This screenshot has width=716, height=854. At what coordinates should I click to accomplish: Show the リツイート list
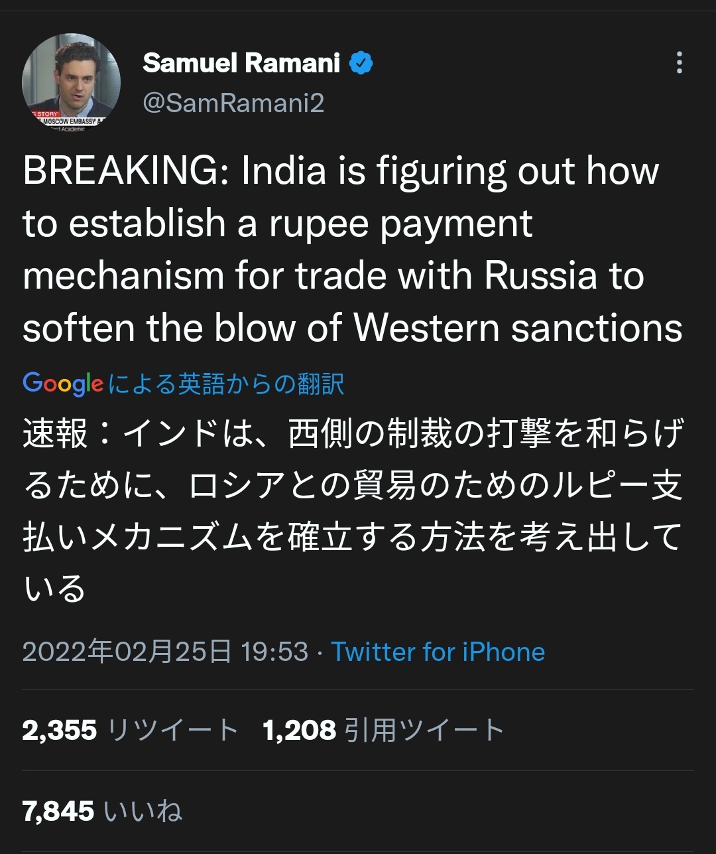click(x=172, y=731)
